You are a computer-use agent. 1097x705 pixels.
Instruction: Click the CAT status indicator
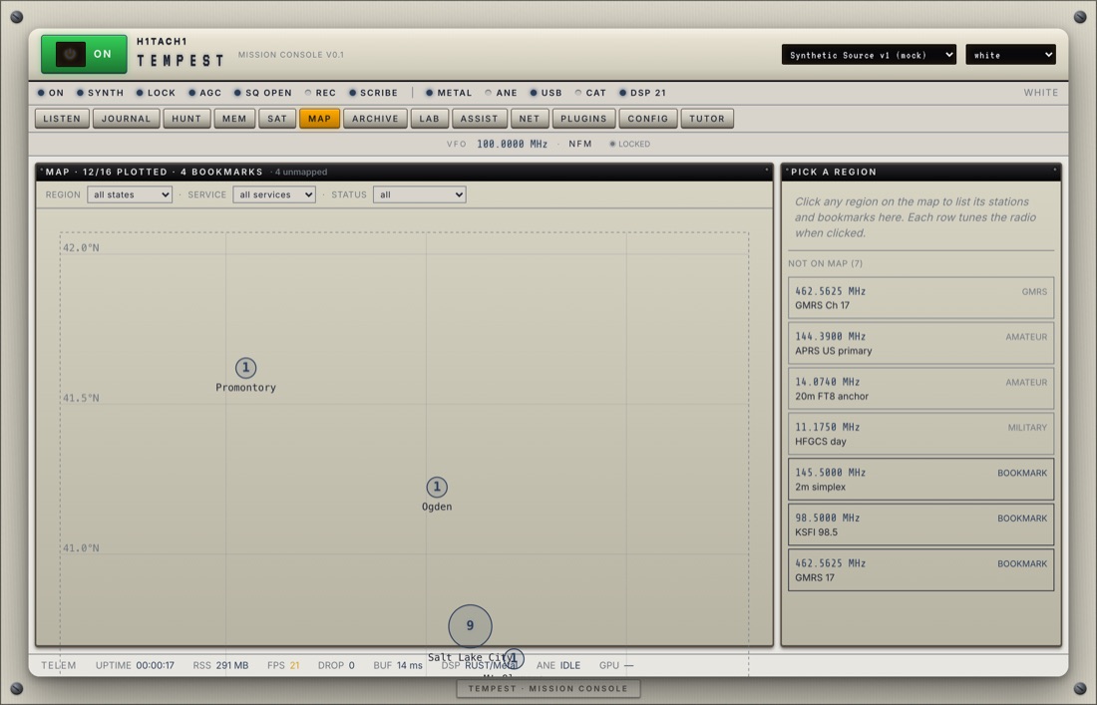(x=590, y=93)
